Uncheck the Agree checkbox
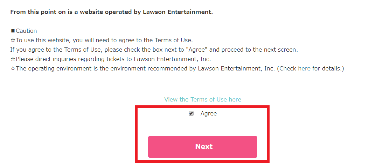The height and width of the screenshot is (165, 369). [x=191, y=113]
